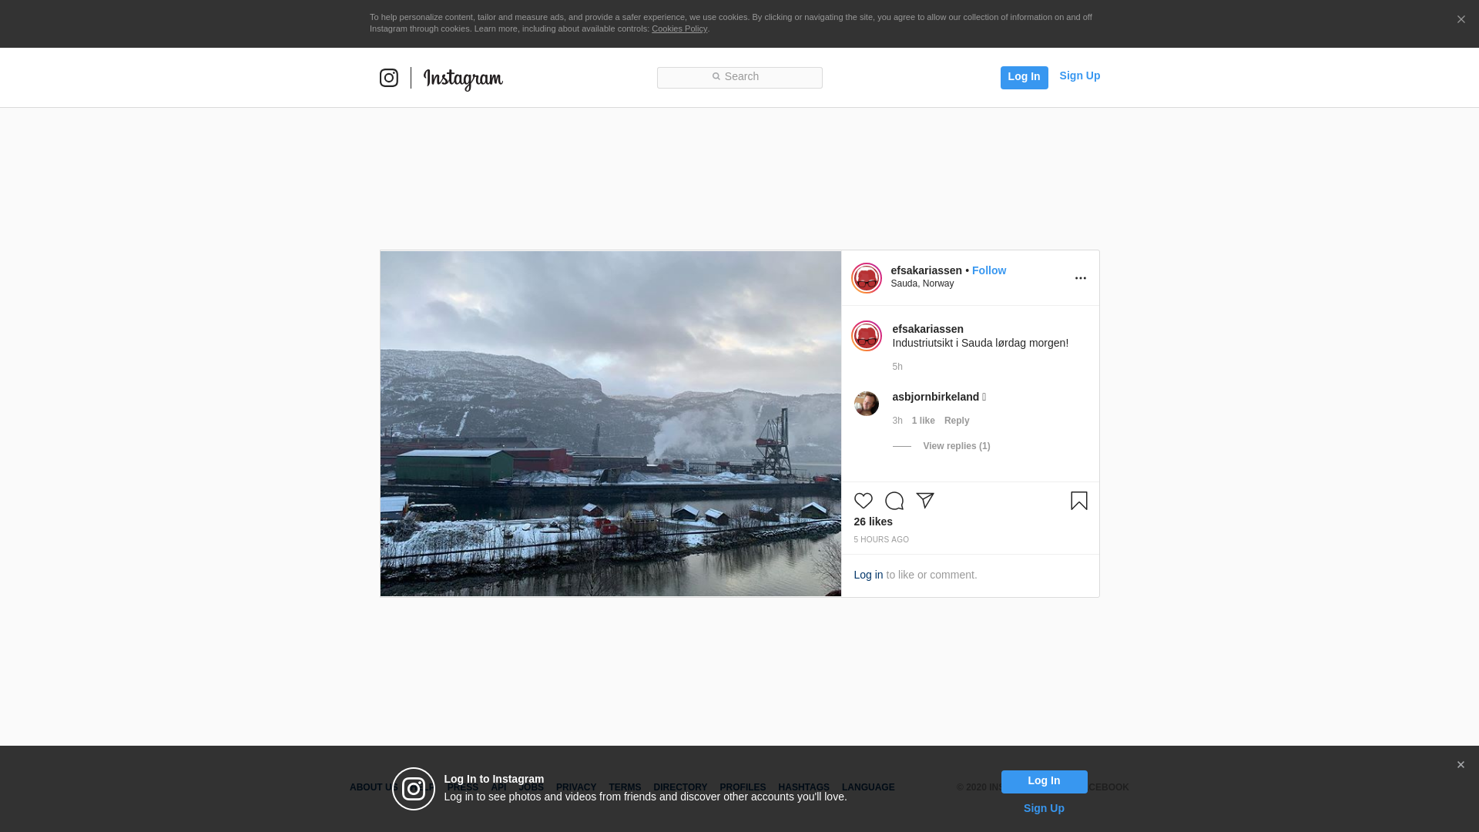
Task: Click the Log In button in header
Action: point(1024,77)
